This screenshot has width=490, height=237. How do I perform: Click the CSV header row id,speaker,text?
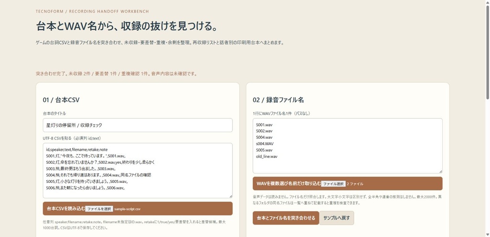click(x=77, y=150)
